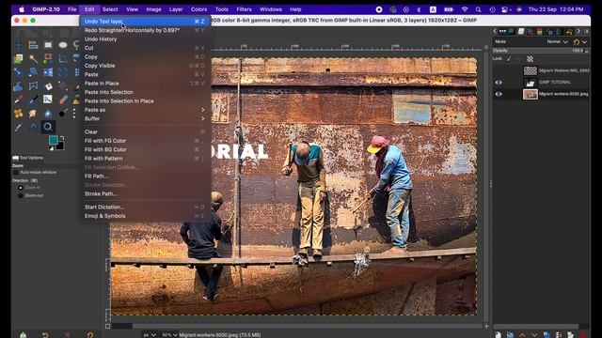The height and width of the screenshot is (338, 602).
Task: Choose Fill with FG Color
Action: coord(144,141)
